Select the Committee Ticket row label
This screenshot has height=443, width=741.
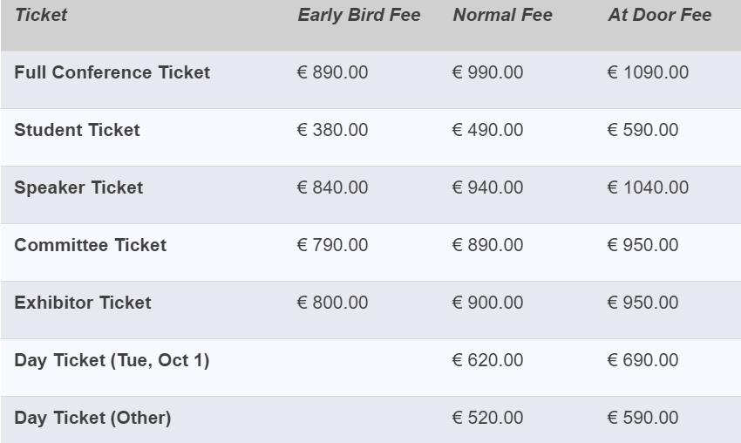coord(90,245)
